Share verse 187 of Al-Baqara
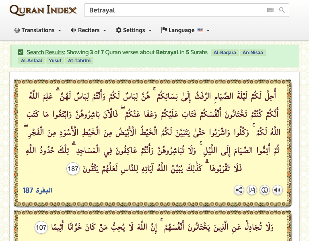 pos(239,190)
